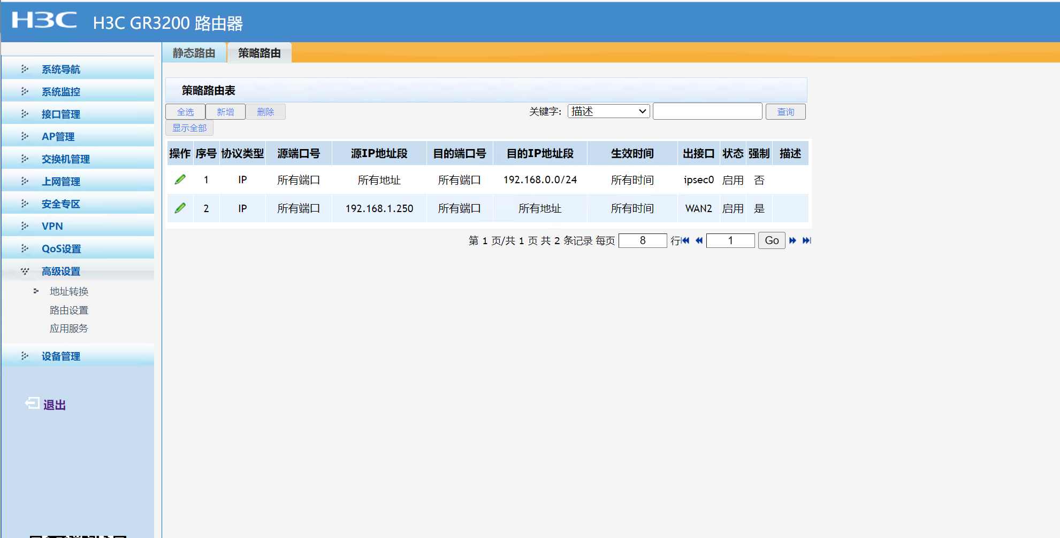1060x538 pixels.
Task: Select 应用服务 in the sidebar
Action: (x=69, y=328)
